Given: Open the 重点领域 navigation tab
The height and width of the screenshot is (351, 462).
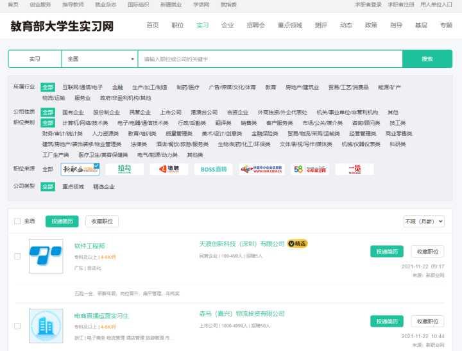Looking at the screenshot, I should 290,26.
